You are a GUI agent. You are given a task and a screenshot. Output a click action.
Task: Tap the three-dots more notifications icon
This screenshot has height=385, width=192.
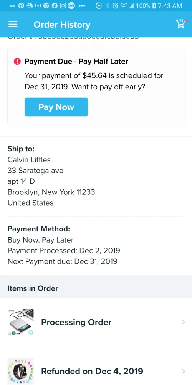[x=82, y=6]
